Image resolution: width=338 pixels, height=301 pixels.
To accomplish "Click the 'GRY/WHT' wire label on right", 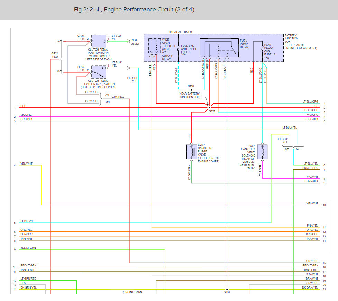I will coord(312,274).
